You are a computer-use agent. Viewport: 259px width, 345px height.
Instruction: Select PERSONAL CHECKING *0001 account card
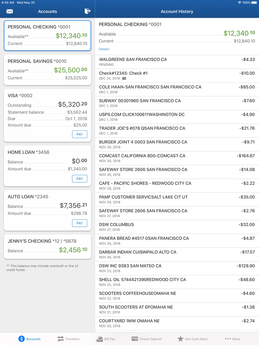tap(47, 35)
